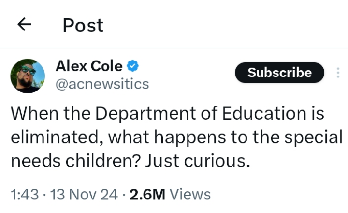Go back using the left arrow
This screenshot has height=213, width=348.
tap(24, 24)
